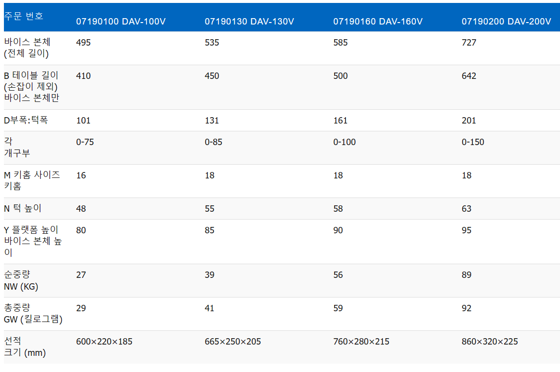Viewport: 560px width, 372px height.
Task: Select the D부폭:턱폭 row label
Action: pos(26,121)
